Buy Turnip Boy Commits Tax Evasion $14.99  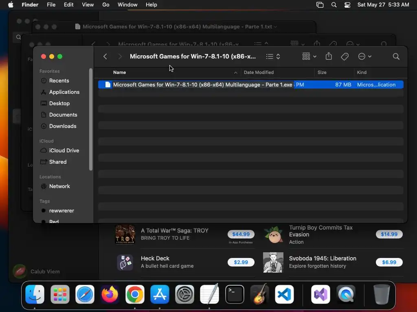tap(389, 234)
